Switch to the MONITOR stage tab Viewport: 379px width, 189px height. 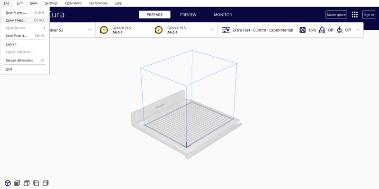tap(223, 15)
